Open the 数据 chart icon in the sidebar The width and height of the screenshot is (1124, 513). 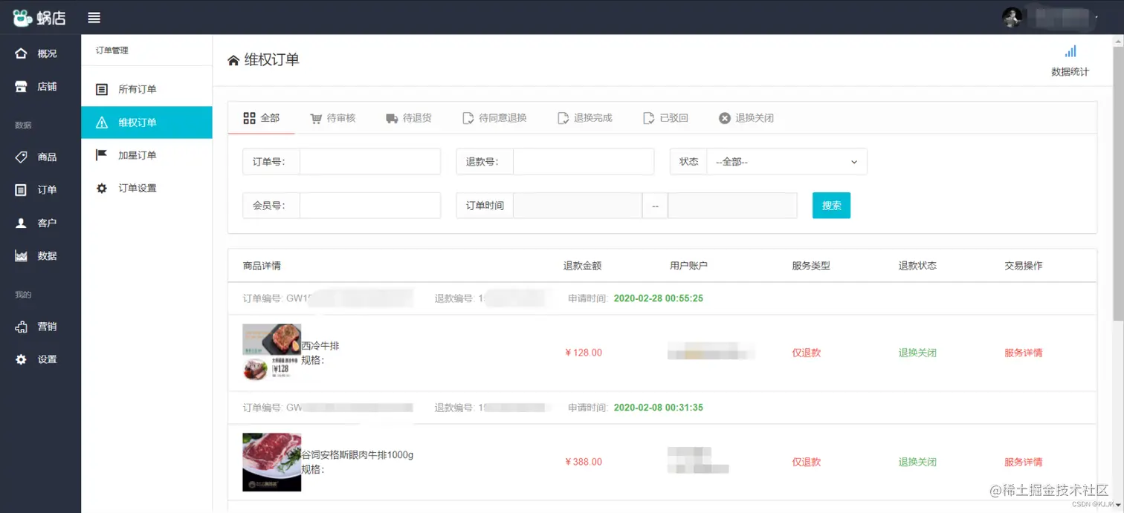point(21,255)
